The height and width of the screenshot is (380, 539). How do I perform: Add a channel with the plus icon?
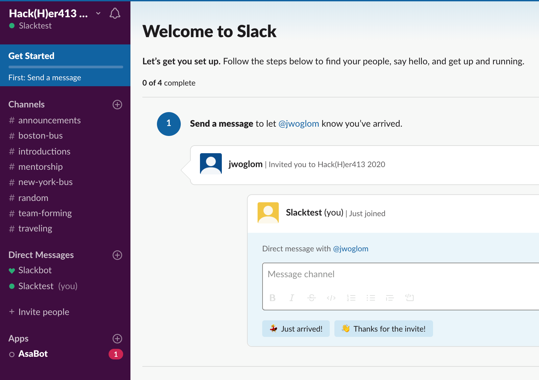[x=117, y=104]
